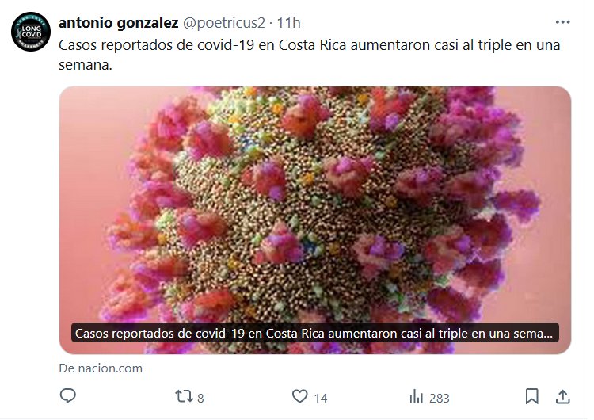594x420 pixels.
Task: Open the Long Covid profile avatar
Action: click(31, 32)
